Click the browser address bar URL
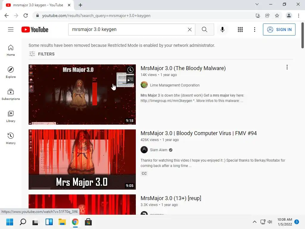305x229 pixels. (x=96, y=16)
